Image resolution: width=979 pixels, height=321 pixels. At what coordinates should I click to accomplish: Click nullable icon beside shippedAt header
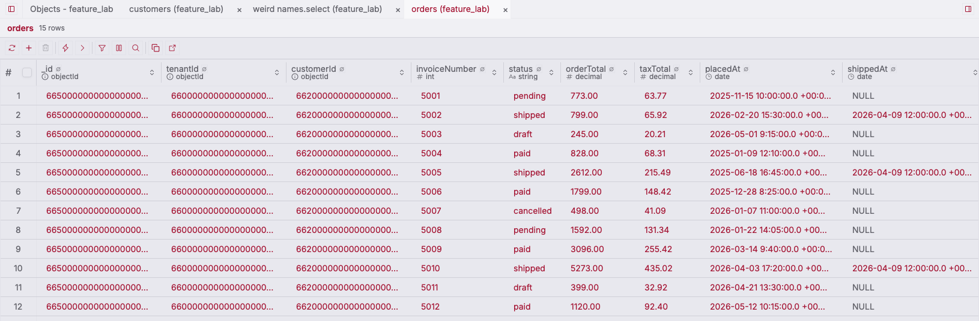click(x=894, y=69)
